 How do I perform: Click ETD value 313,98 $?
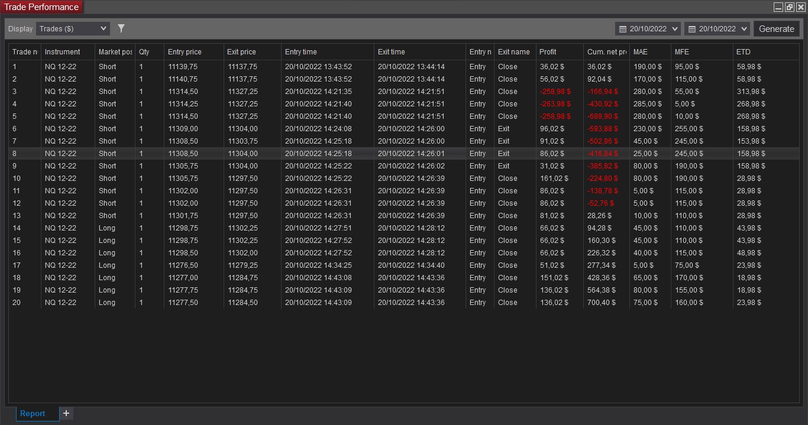751,92
